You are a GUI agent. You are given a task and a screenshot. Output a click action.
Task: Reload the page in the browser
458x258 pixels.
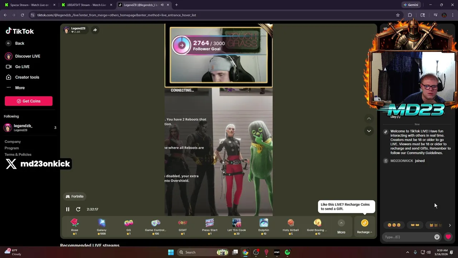pos(22,15)
